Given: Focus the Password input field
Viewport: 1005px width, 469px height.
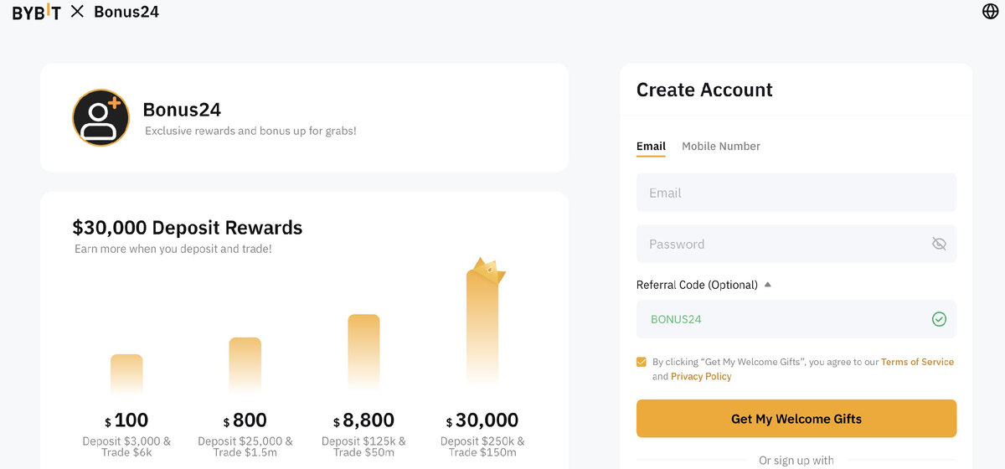Looking at the screenshot, I should 796,244.
